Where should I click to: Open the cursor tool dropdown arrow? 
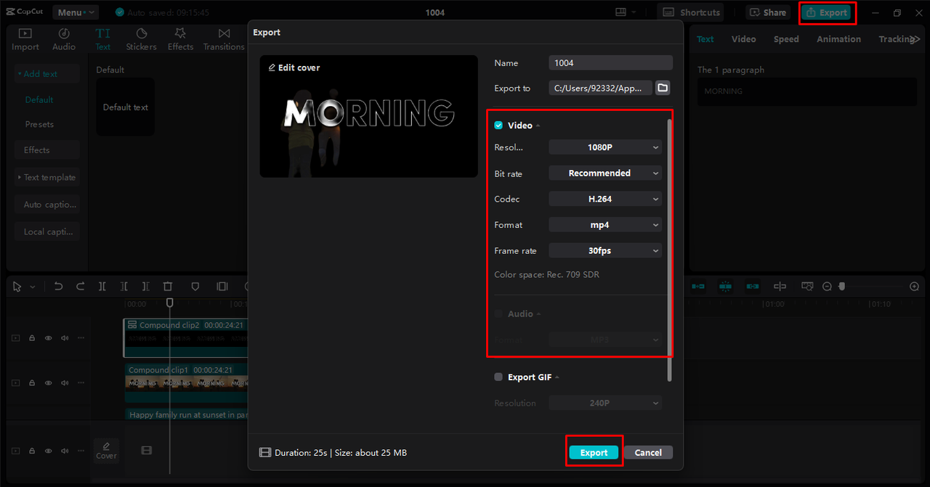click(33, 287)
